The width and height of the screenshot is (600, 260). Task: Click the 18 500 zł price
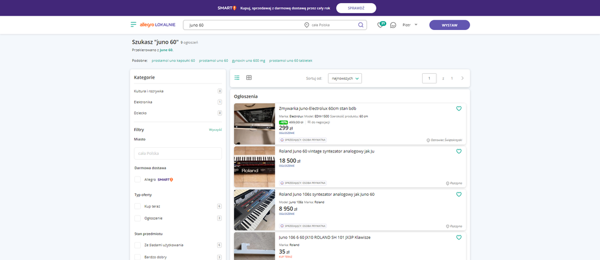[x=290, y=160]
